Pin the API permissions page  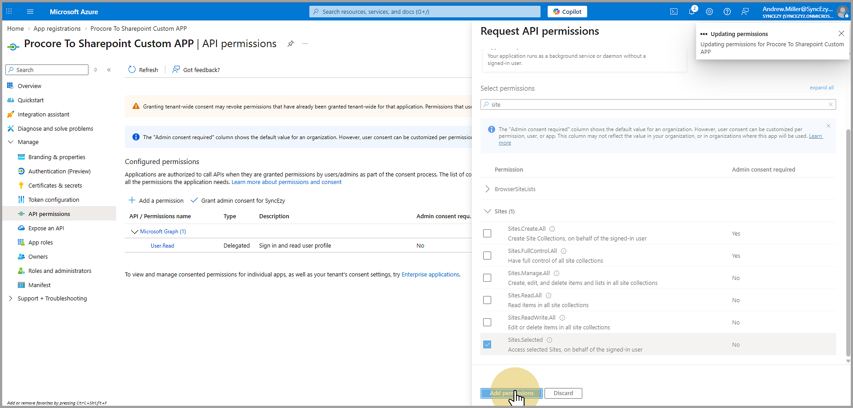click(291, 44)
